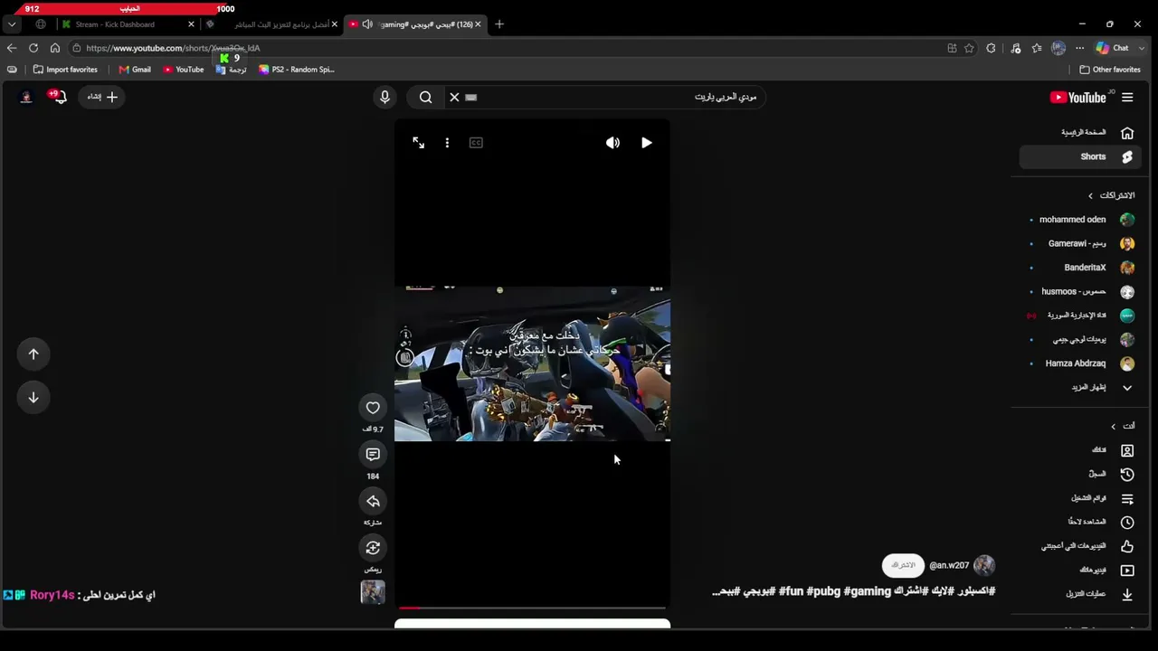Select Shorts in the sidebar

click(1080, 156)
